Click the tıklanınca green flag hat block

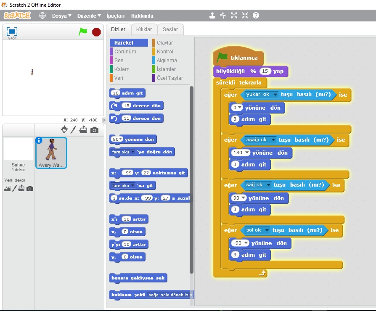pos(238,58)
